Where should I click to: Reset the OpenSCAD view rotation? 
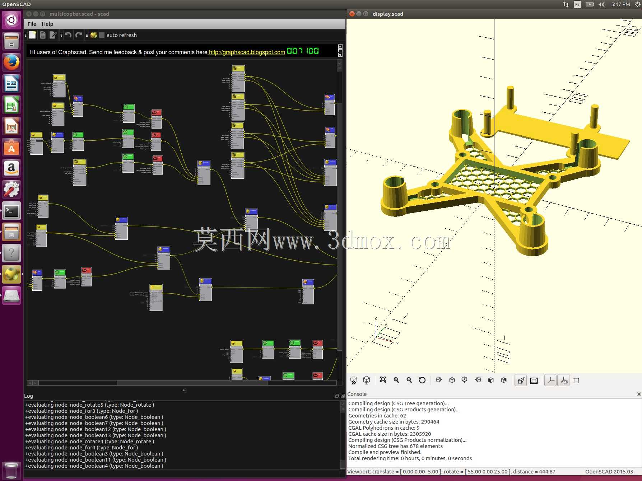pyautogui.click(x=422, y=380)
